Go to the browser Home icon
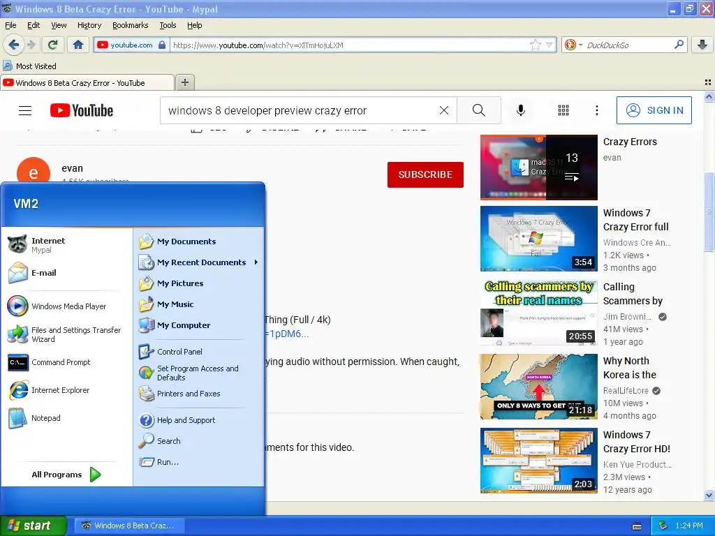Viewport: 715px width, 536px height. [78, 45]
